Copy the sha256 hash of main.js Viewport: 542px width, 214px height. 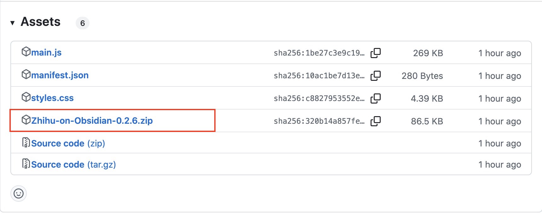pyautogui.click(x=376, y=53)
